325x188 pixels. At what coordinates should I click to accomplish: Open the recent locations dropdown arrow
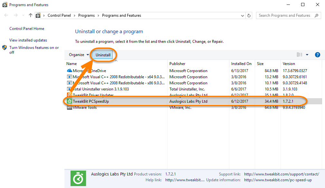click(x=23, y=15)
